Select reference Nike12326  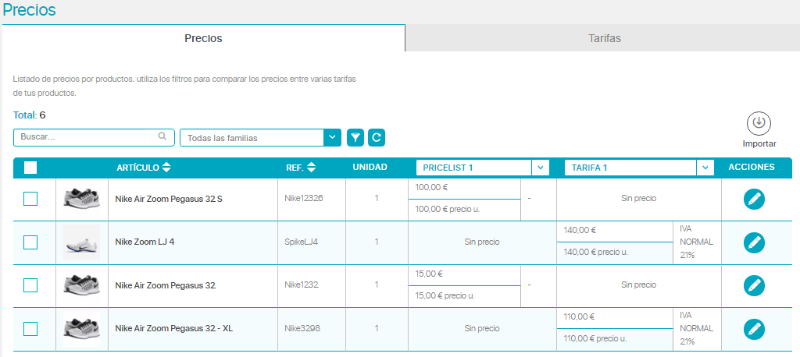pos(304,198)
